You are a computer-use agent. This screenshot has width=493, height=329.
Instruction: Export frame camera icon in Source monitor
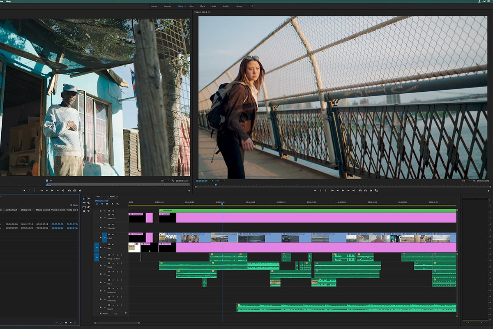[80, 190]
